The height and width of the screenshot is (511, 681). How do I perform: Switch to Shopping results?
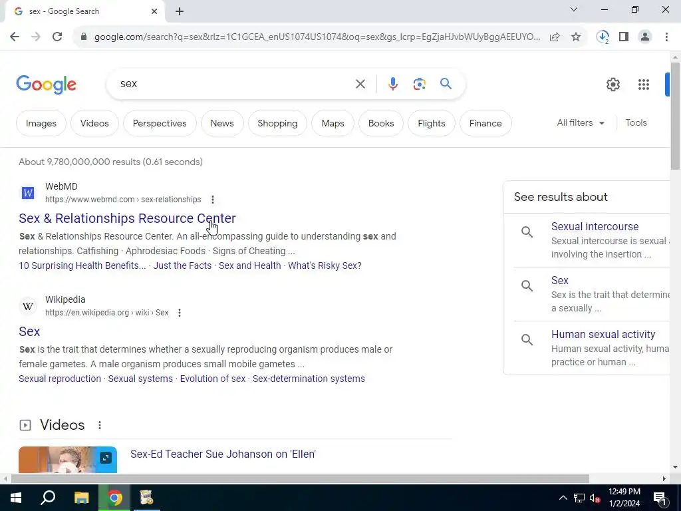coord(277,123)
